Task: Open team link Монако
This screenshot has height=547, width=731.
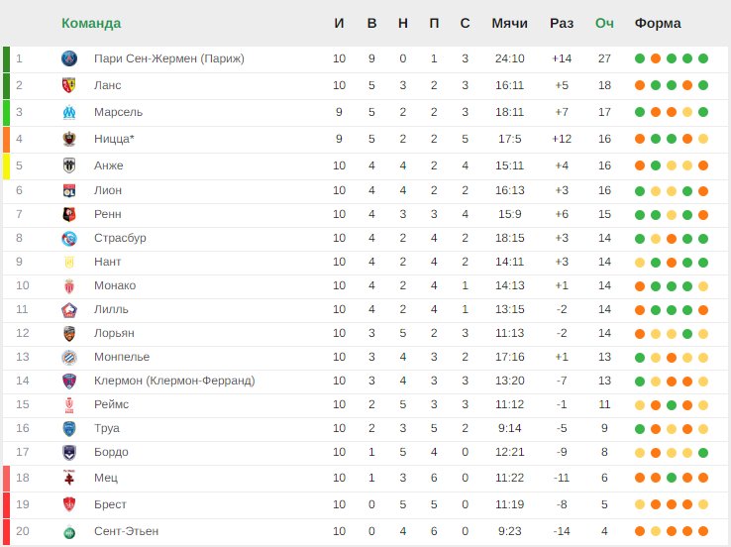Action: click(115, 285)
